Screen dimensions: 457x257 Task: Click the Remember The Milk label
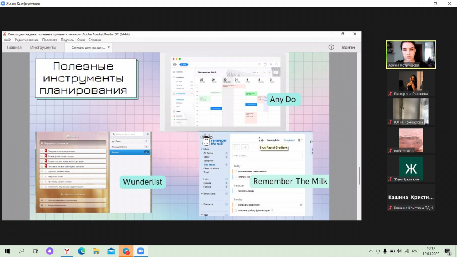coord(290,181)
